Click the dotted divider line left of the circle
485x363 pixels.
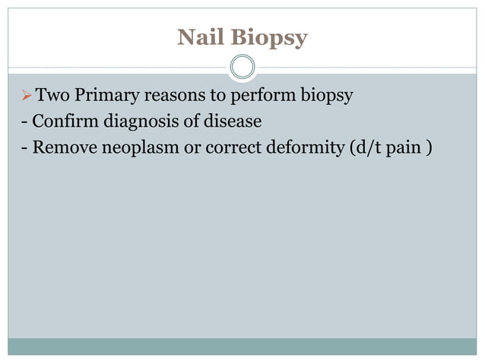[x=118, y=67]
